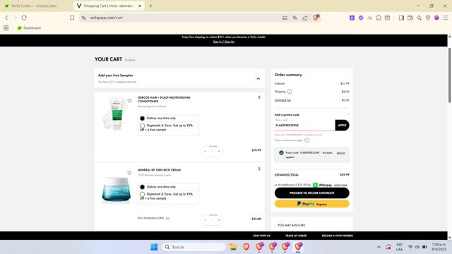Open the Dashboard bookmark
The width and height of the screenshot is (452, 254).
pos(29,28)
